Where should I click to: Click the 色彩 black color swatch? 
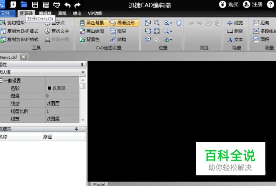click(x=50, y=88)
